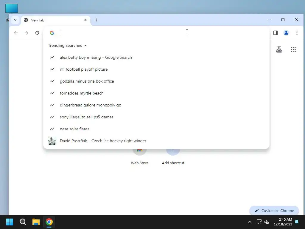Choose sony illegal to sell ps5 games
Image resolution: width=305 pixels, height=229 pixels.
click(156, 117)
